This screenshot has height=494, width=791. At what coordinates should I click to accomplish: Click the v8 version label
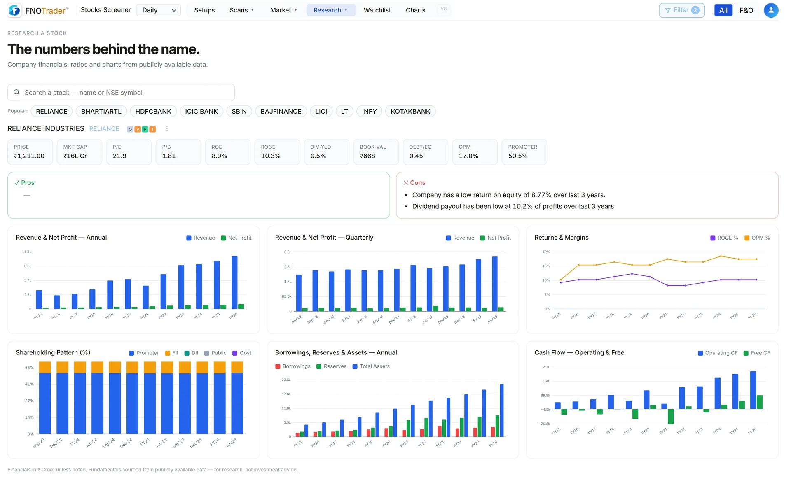[x=444, y=9]
